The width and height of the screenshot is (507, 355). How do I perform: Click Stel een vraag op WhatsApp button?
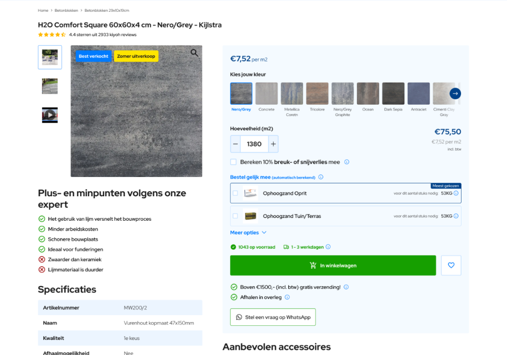click(273, 317)
